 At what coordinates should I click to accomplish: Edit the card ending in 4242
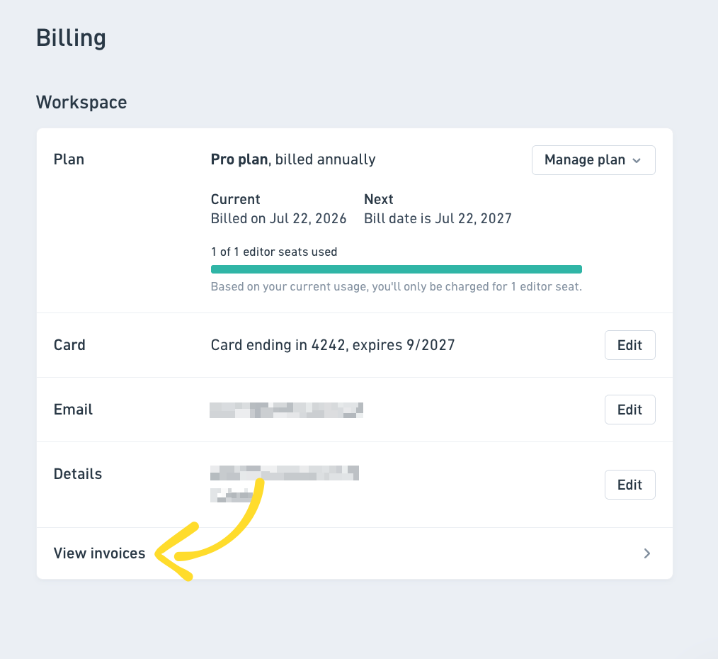pyautogui.click(x=629, y=345)
